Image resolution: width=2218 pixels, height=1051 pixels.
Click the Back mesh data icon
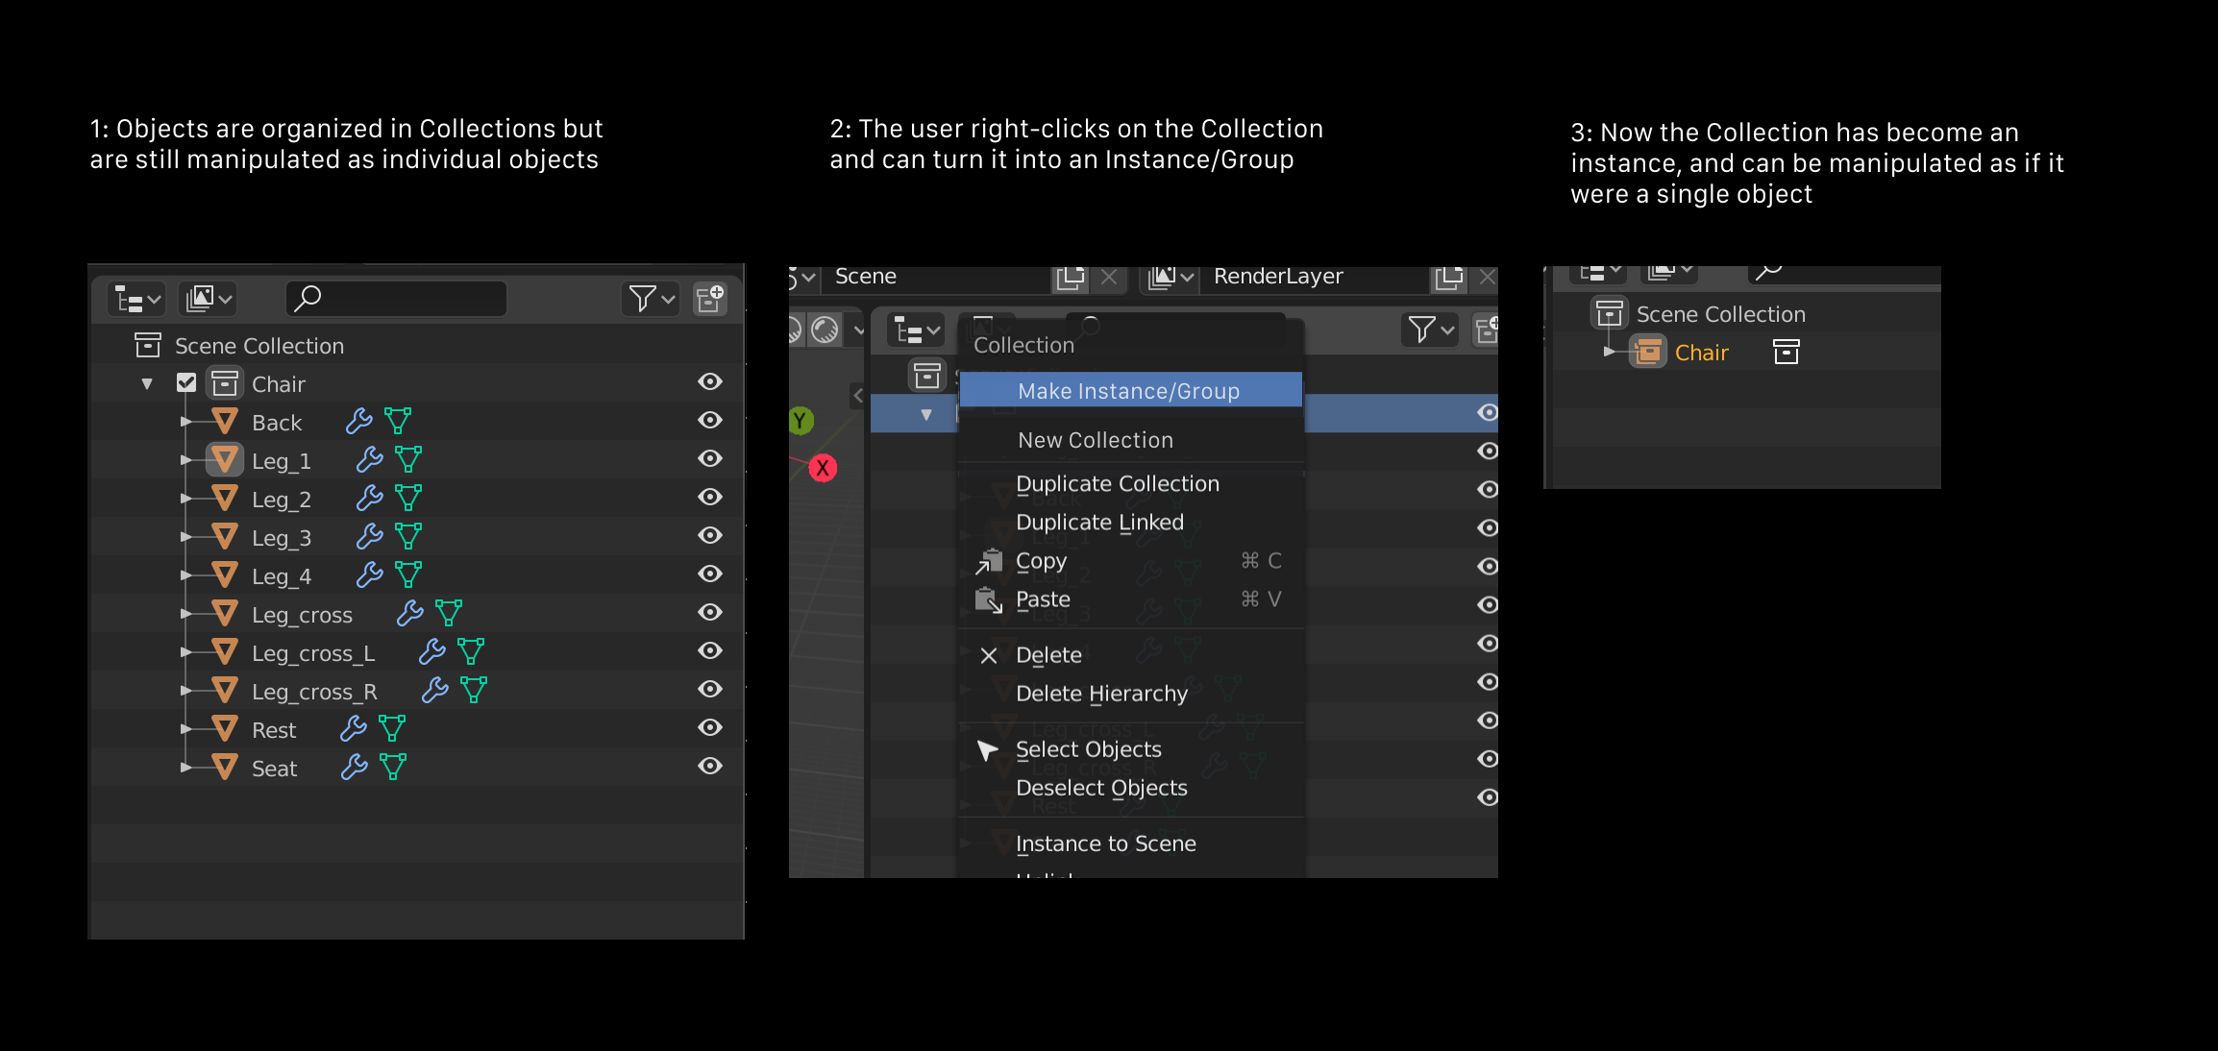[x=398, y=421]
